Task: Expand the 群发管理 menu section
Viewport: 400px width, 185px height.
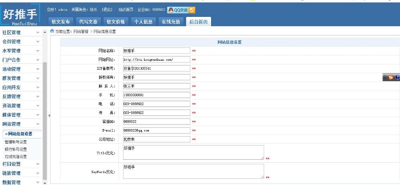Action: click(21, 79)
